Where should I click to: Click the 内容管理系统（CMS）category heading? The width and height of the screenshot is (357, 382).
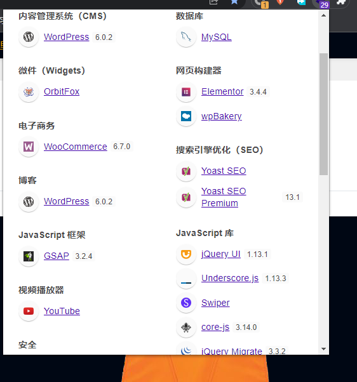(x=63, y=16)
